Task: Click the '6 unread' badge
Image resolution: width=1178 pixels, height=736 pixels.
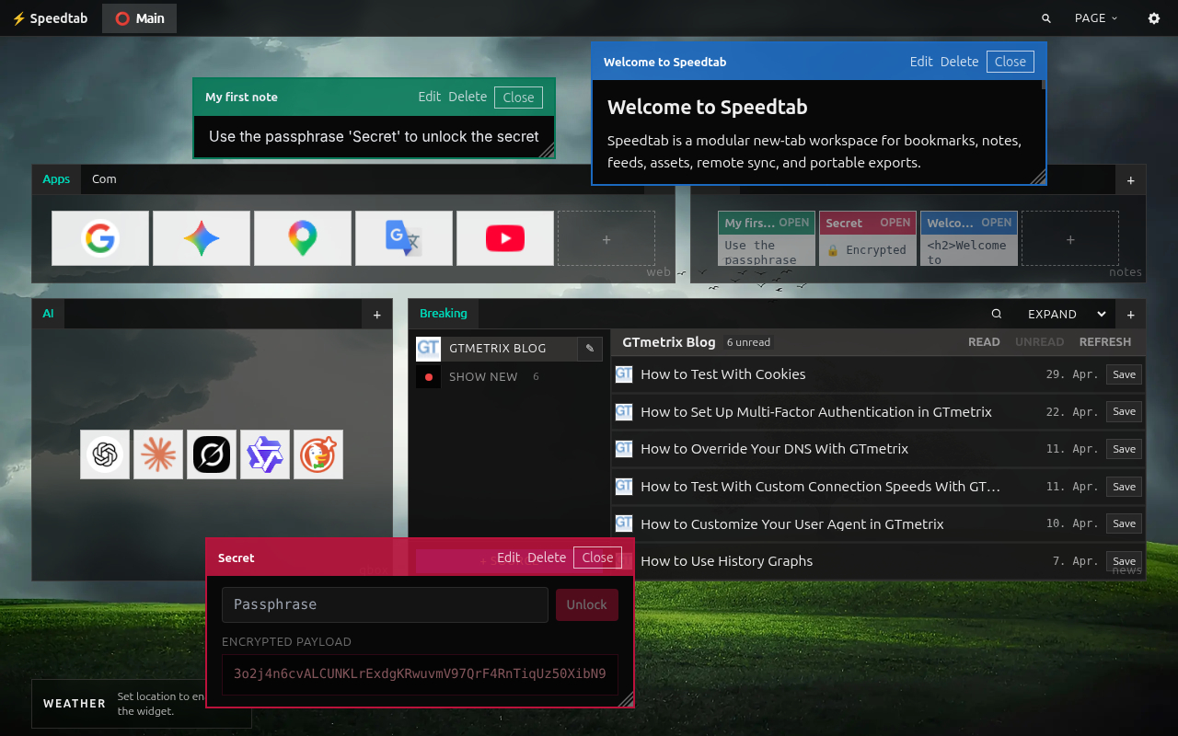Action: [748, 342]
